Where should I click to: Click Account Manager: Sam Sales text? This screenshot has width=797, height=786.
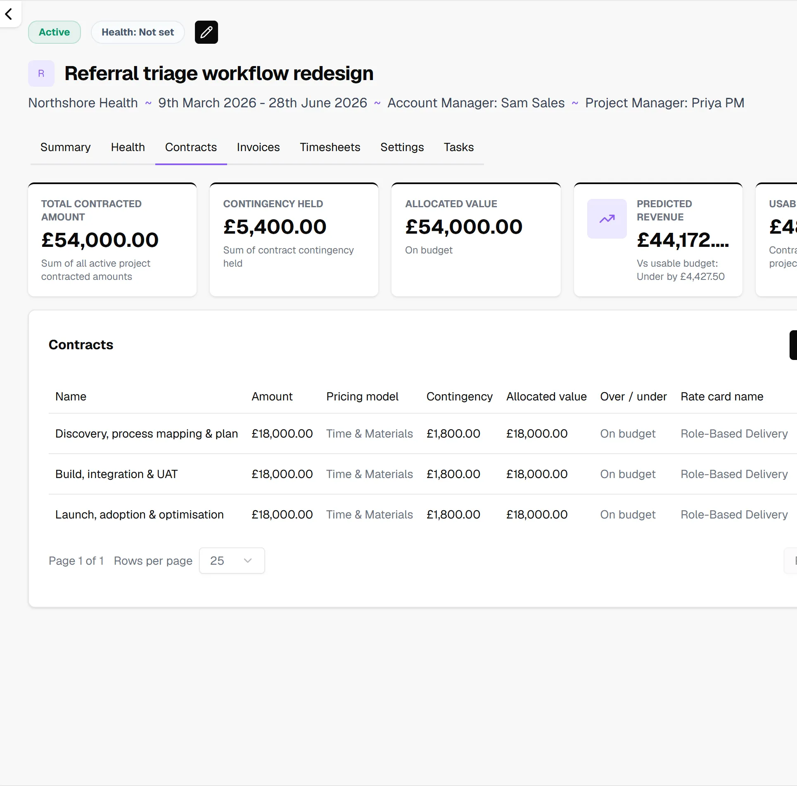click(476, 103)
